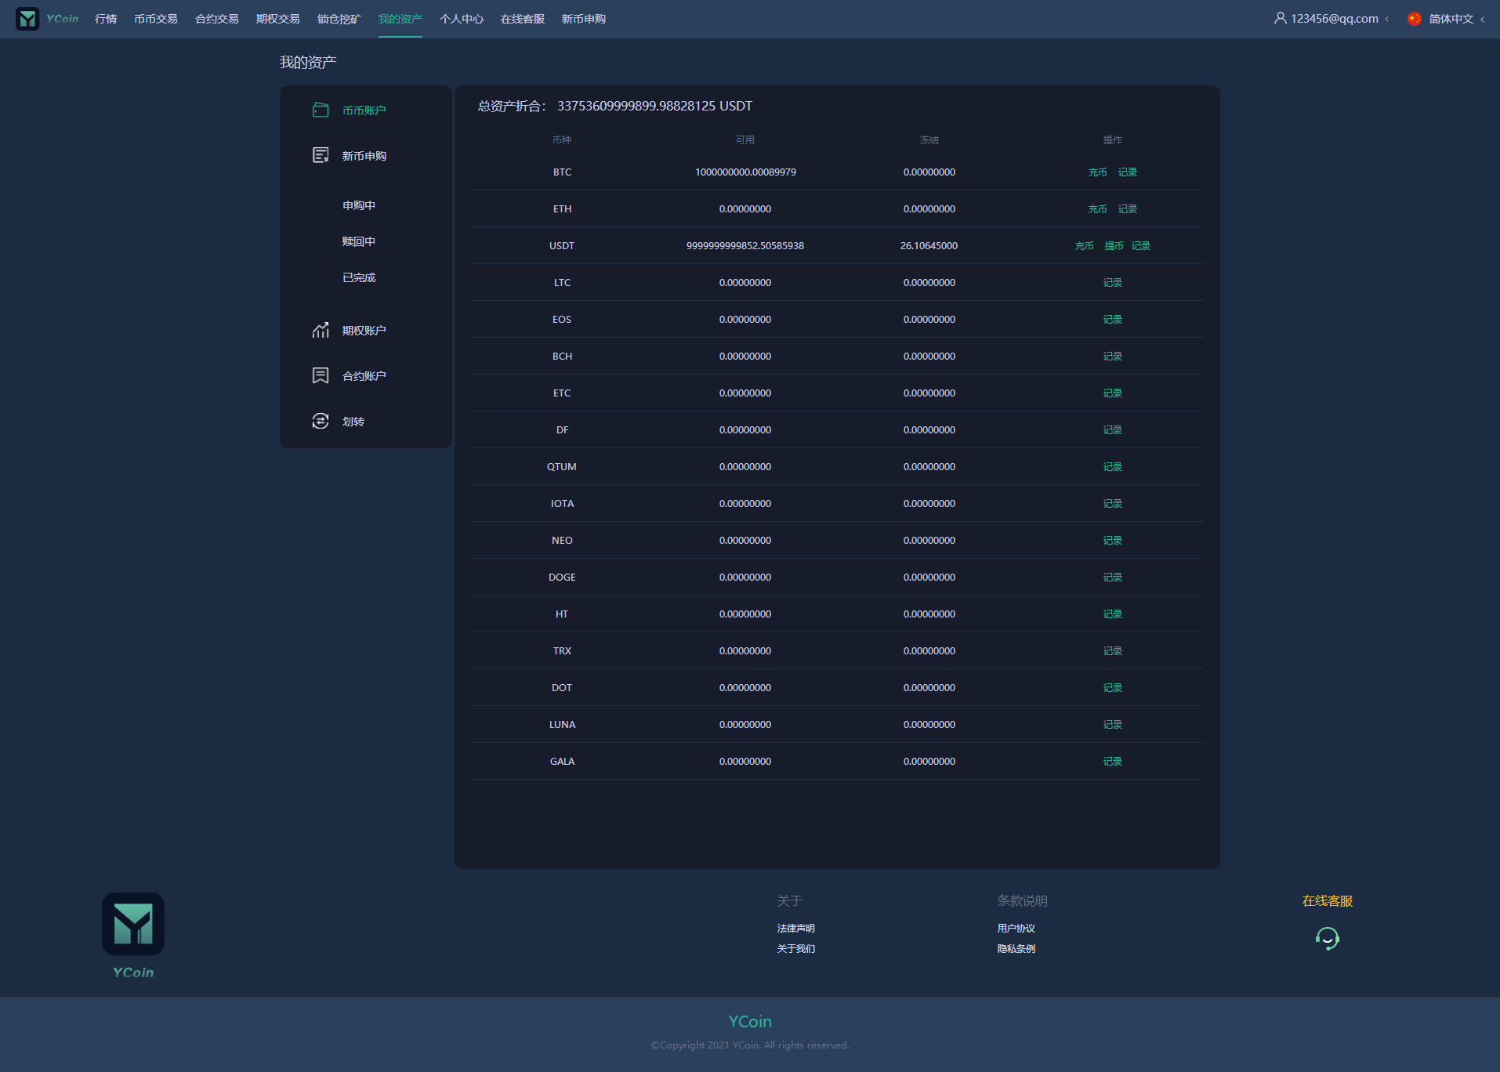Click the 期权账户 chart icon
The image size is (1500, 1072).
click(x=321, y=330)
